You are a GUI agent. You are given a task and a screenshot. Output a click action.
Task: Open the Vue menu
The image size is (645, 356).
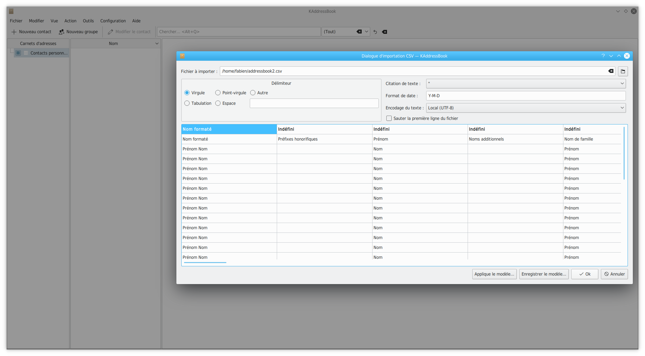coord(54,21)
